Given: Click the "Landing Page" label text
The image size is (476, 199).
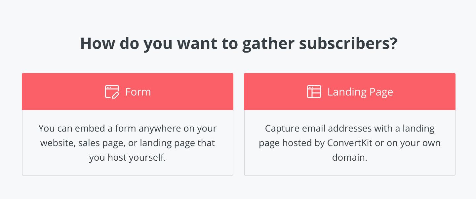Looking at the screenshot, I should point(360,92).
